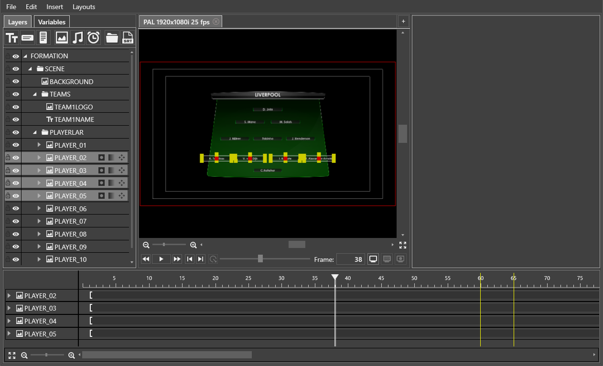
Task: Click the move icon on PLAYER_02
Action: pos(121,158)
